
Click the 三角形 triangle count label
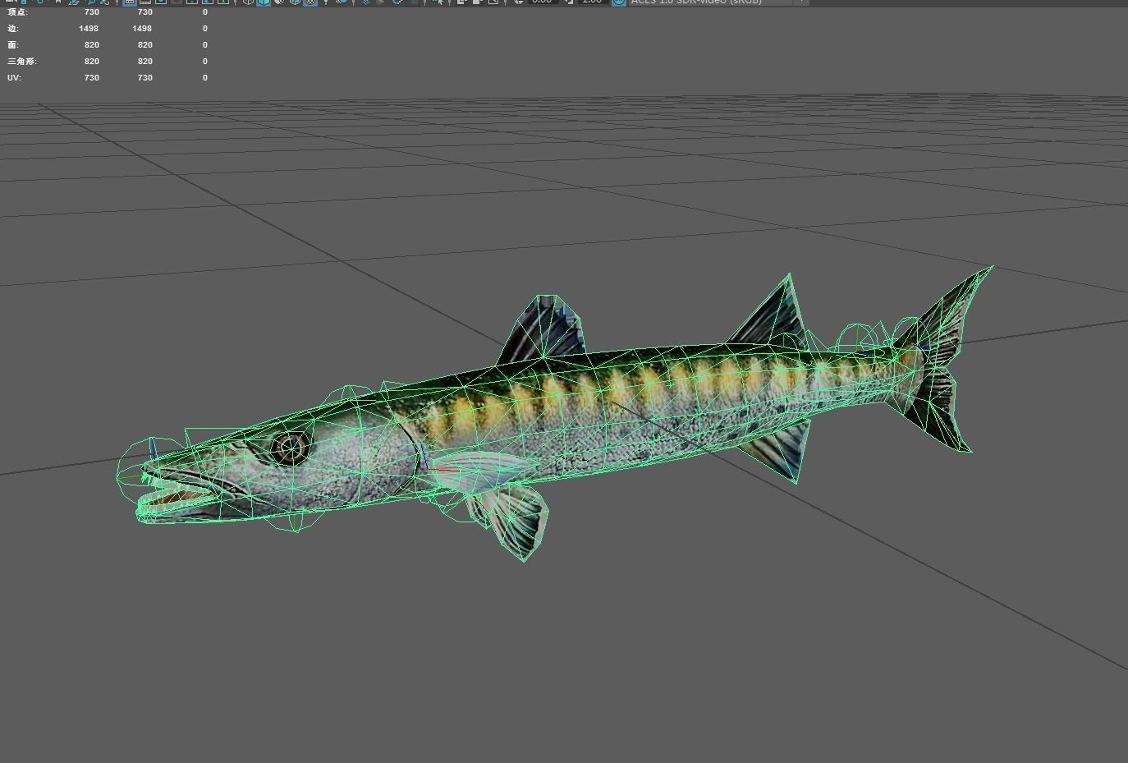22,62
